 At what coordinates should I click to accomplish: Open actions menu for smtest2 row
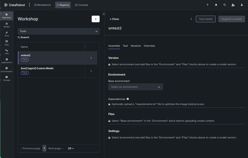(91, 58)
